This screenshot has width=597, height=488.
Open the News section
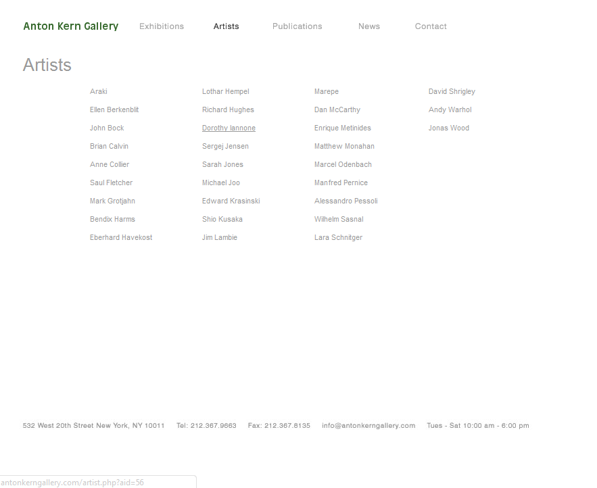[x=368, y=26]
